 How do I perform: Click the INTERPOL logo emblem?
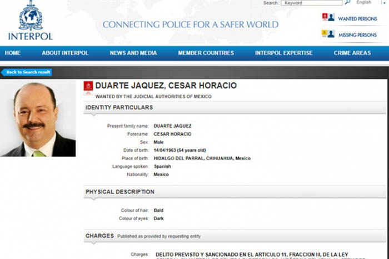30,18
